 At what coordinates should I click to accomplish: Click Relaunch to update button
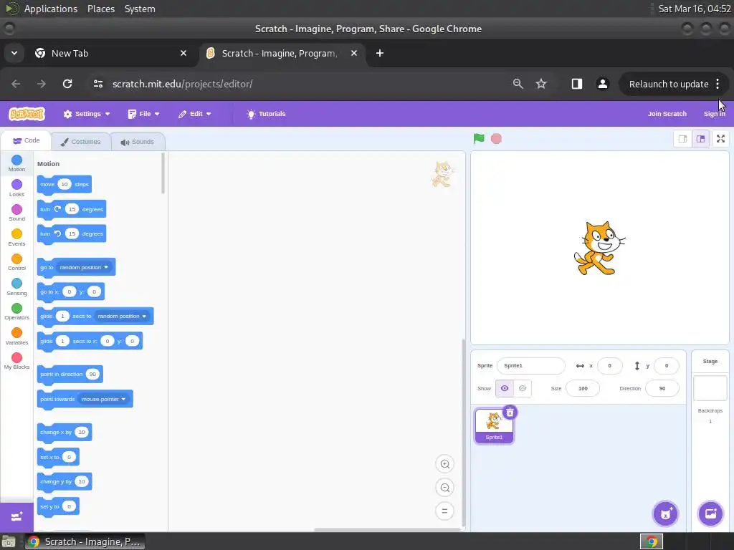[x=669, y=85]
